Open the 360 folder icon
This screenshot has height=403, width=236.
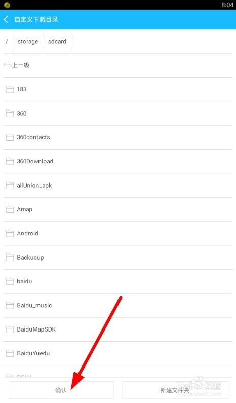10,114
